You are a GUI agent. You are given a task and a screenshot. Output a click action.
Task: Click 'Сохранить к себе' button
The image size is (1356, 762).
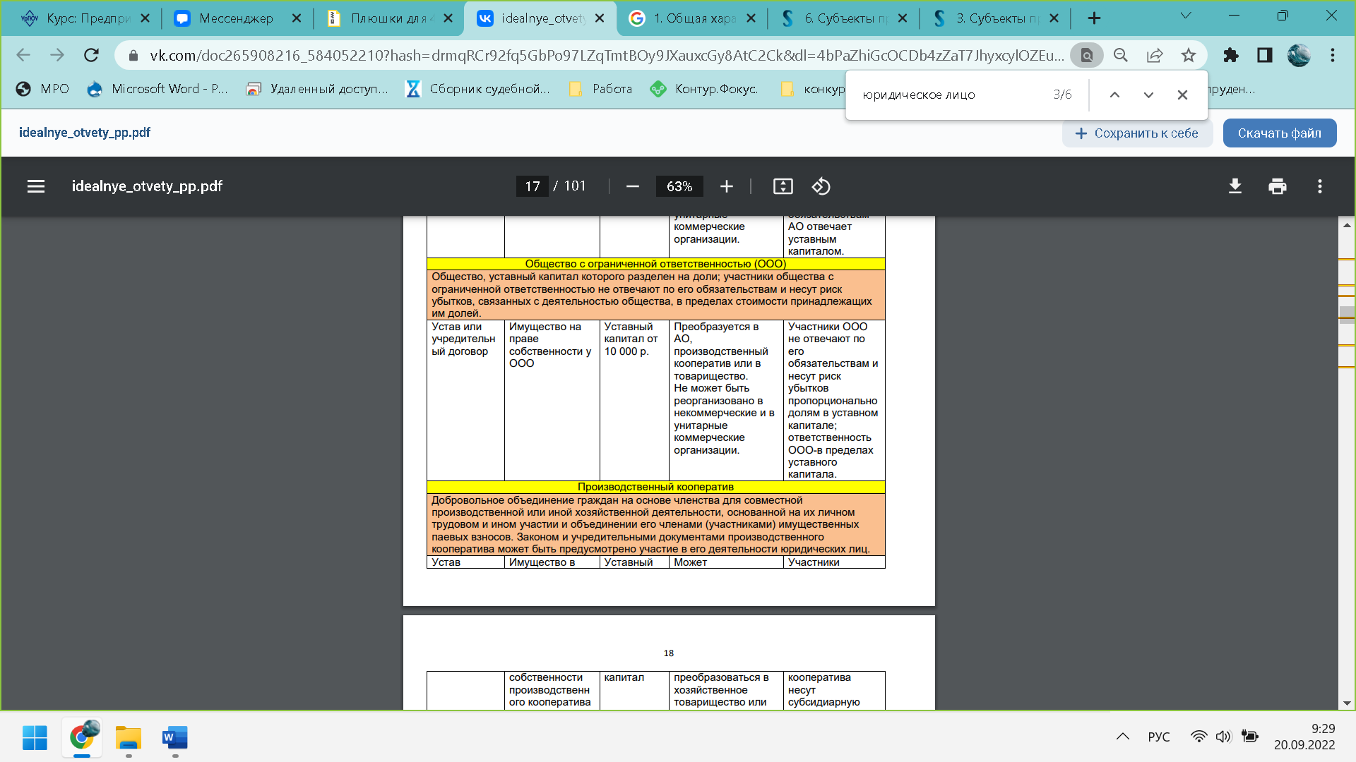[x=1137, y=133]
